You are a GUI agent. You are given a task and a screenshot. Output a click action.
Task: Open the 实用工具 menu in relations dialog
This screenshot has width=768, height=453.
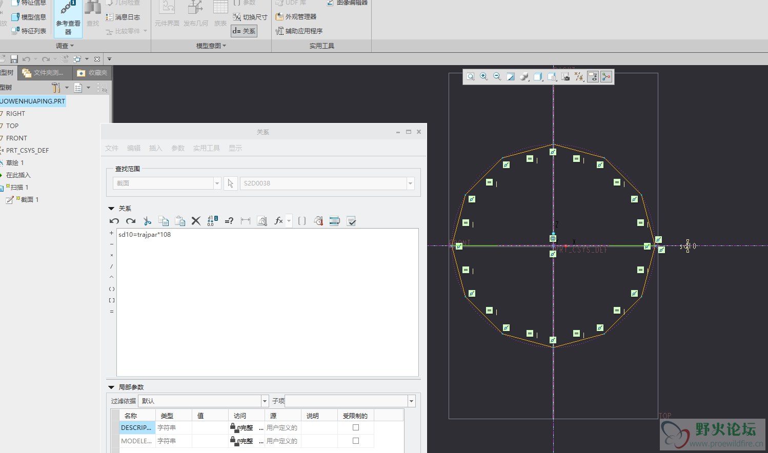click(207, 148)
